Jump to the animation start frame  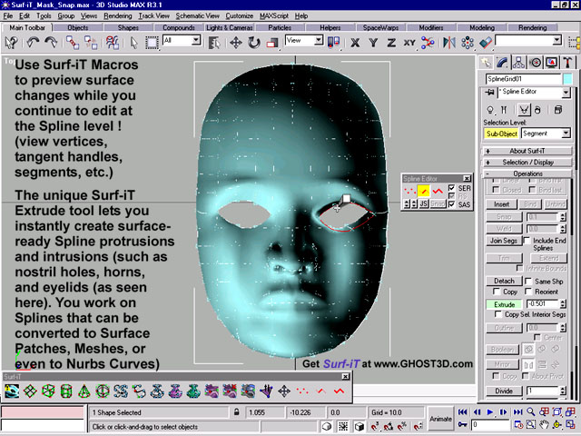[x=462, y=411]
